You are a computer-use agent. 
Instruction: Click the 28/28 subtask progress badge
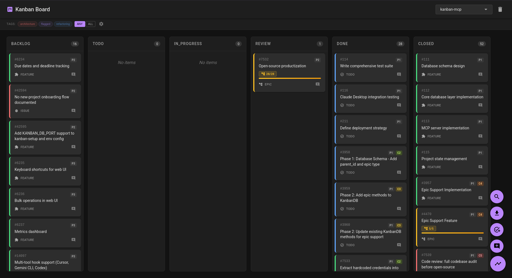(x=267, y=74)
